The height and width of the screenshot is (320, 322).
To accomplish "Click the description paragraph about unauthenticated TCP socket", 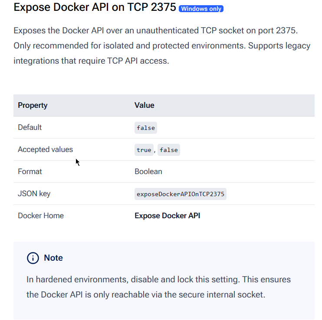I will point(162,46).
